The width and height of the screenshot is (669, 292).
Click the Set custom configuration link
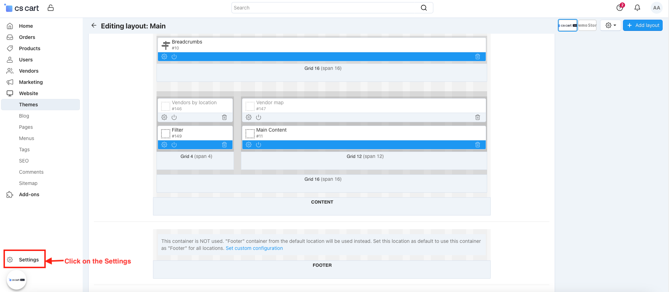tap(254, 248)
